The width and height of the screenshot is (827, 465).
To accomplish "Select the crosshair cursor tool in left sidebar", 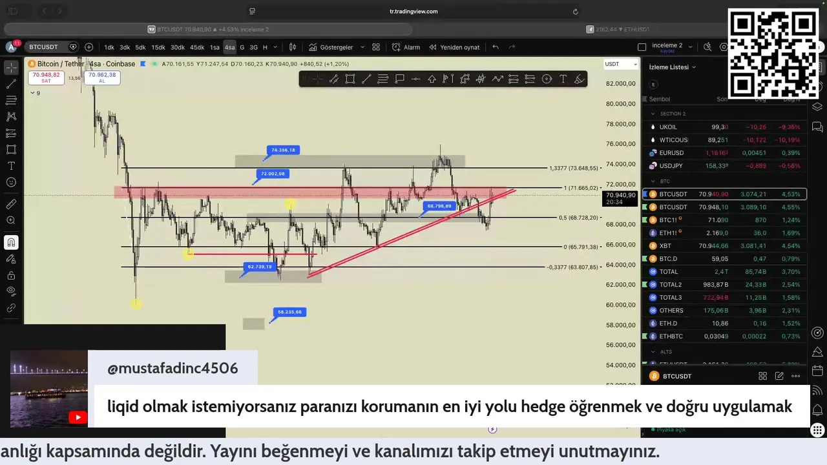I will tap(11, 67).
